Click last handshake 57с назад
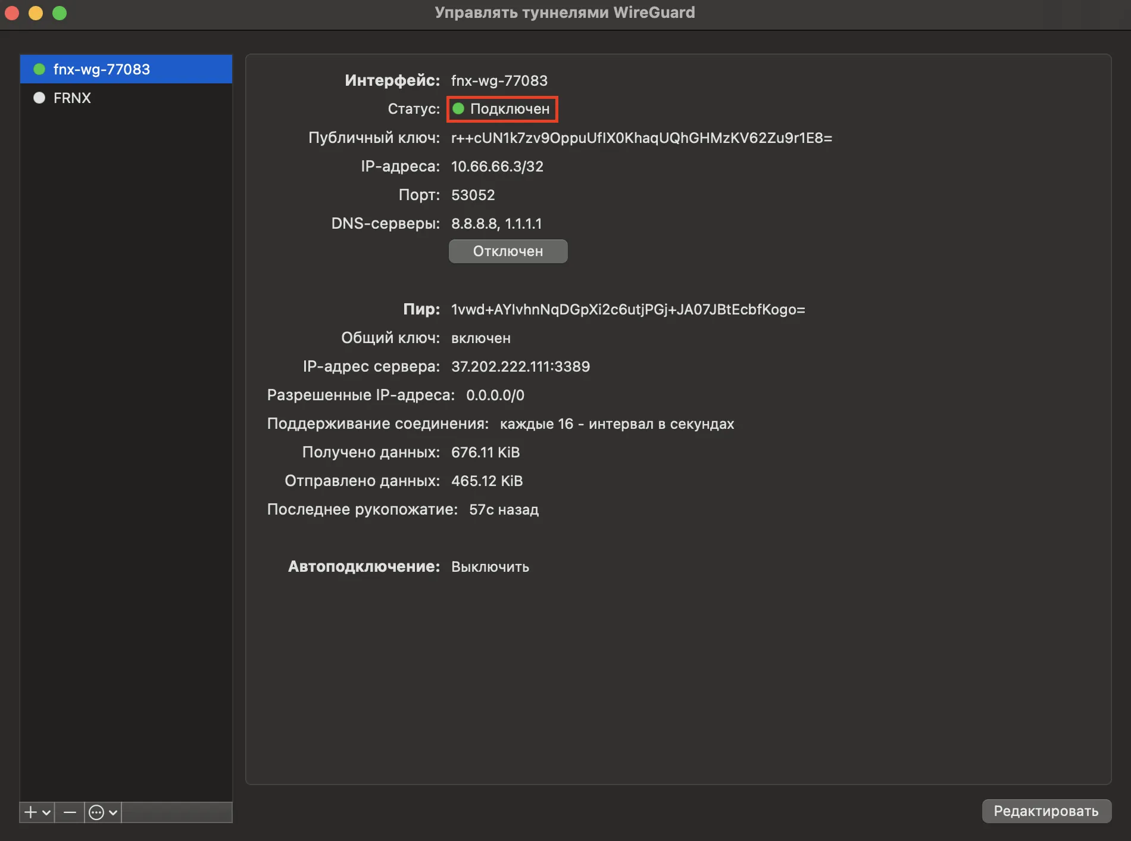Viewport: 1131px width, 841px height. pyautogui.click(x=504, y=509)
